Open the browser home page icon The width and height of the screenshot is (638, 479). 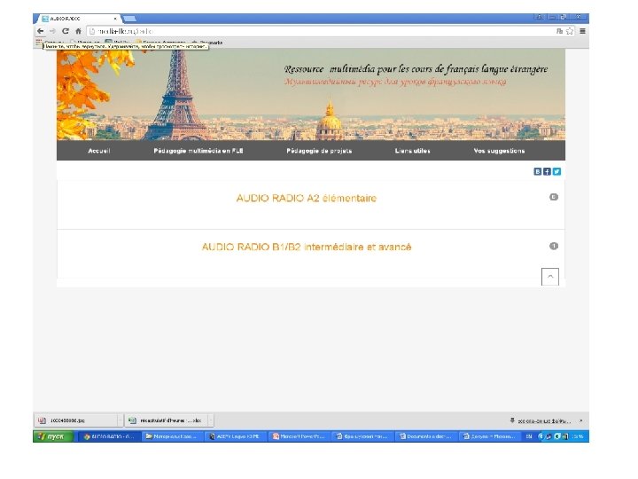(x=78, y=31)
